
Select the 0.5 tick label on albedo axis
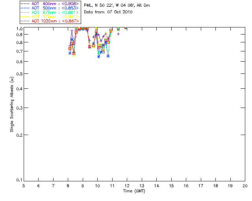pos(18,74)
